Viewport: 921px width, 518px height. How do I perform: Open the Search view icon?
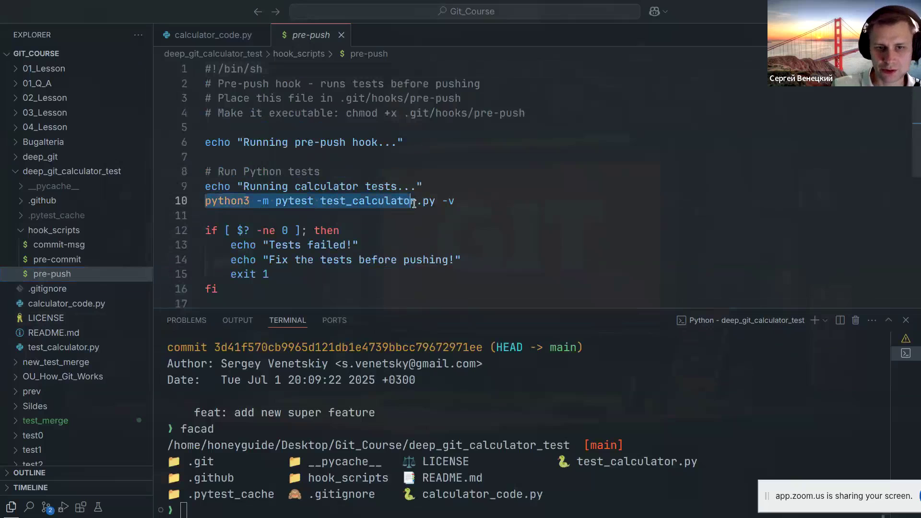[29, 507]
